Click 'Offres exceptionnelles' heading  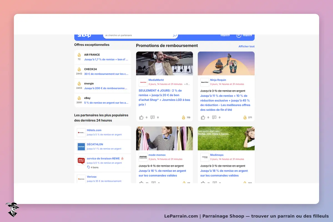92,45
